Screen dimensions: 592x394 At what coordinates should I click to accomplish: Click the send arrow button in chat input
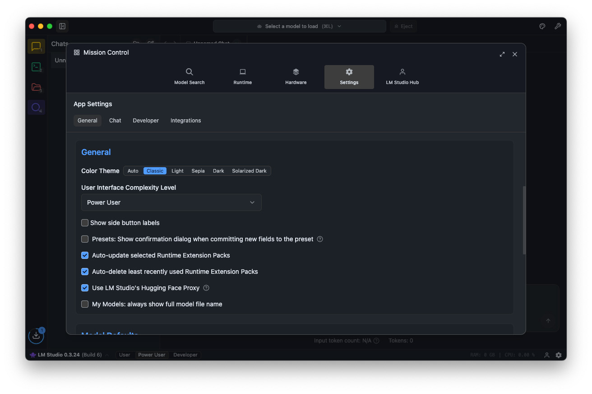(x=548, y=321)
